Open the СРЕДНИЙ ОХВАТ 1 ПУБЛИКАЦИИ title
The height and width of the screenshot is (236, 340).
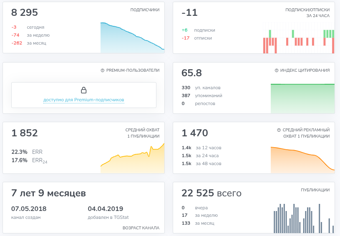point(142,133)
